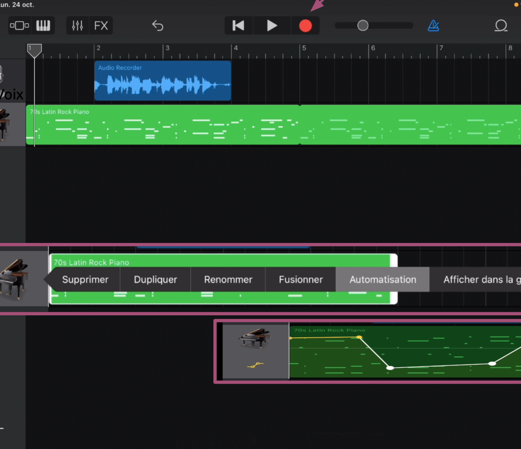Select the piano track icon in the main tracks

tap(5, 125)
